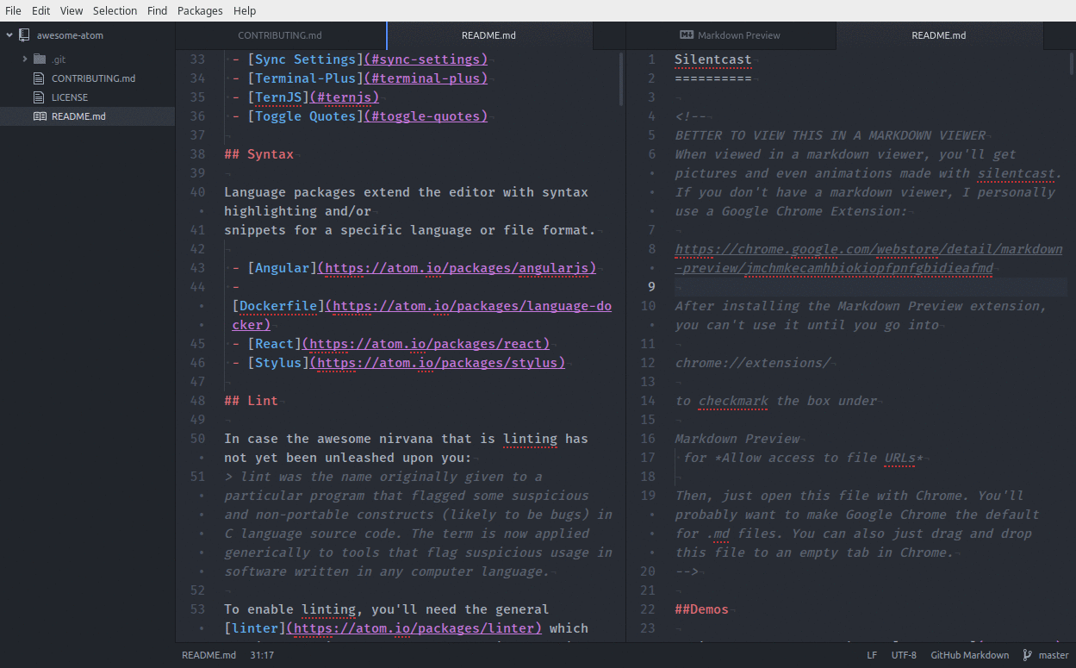The width and height of the screenshot is (1076, 668).
Task: Click the book icon beside awesome-atom project
Action: (x=22, y=35)
